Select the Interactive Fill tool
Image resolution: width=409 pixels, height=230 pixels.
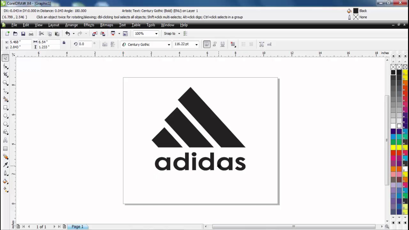[5, 189]
